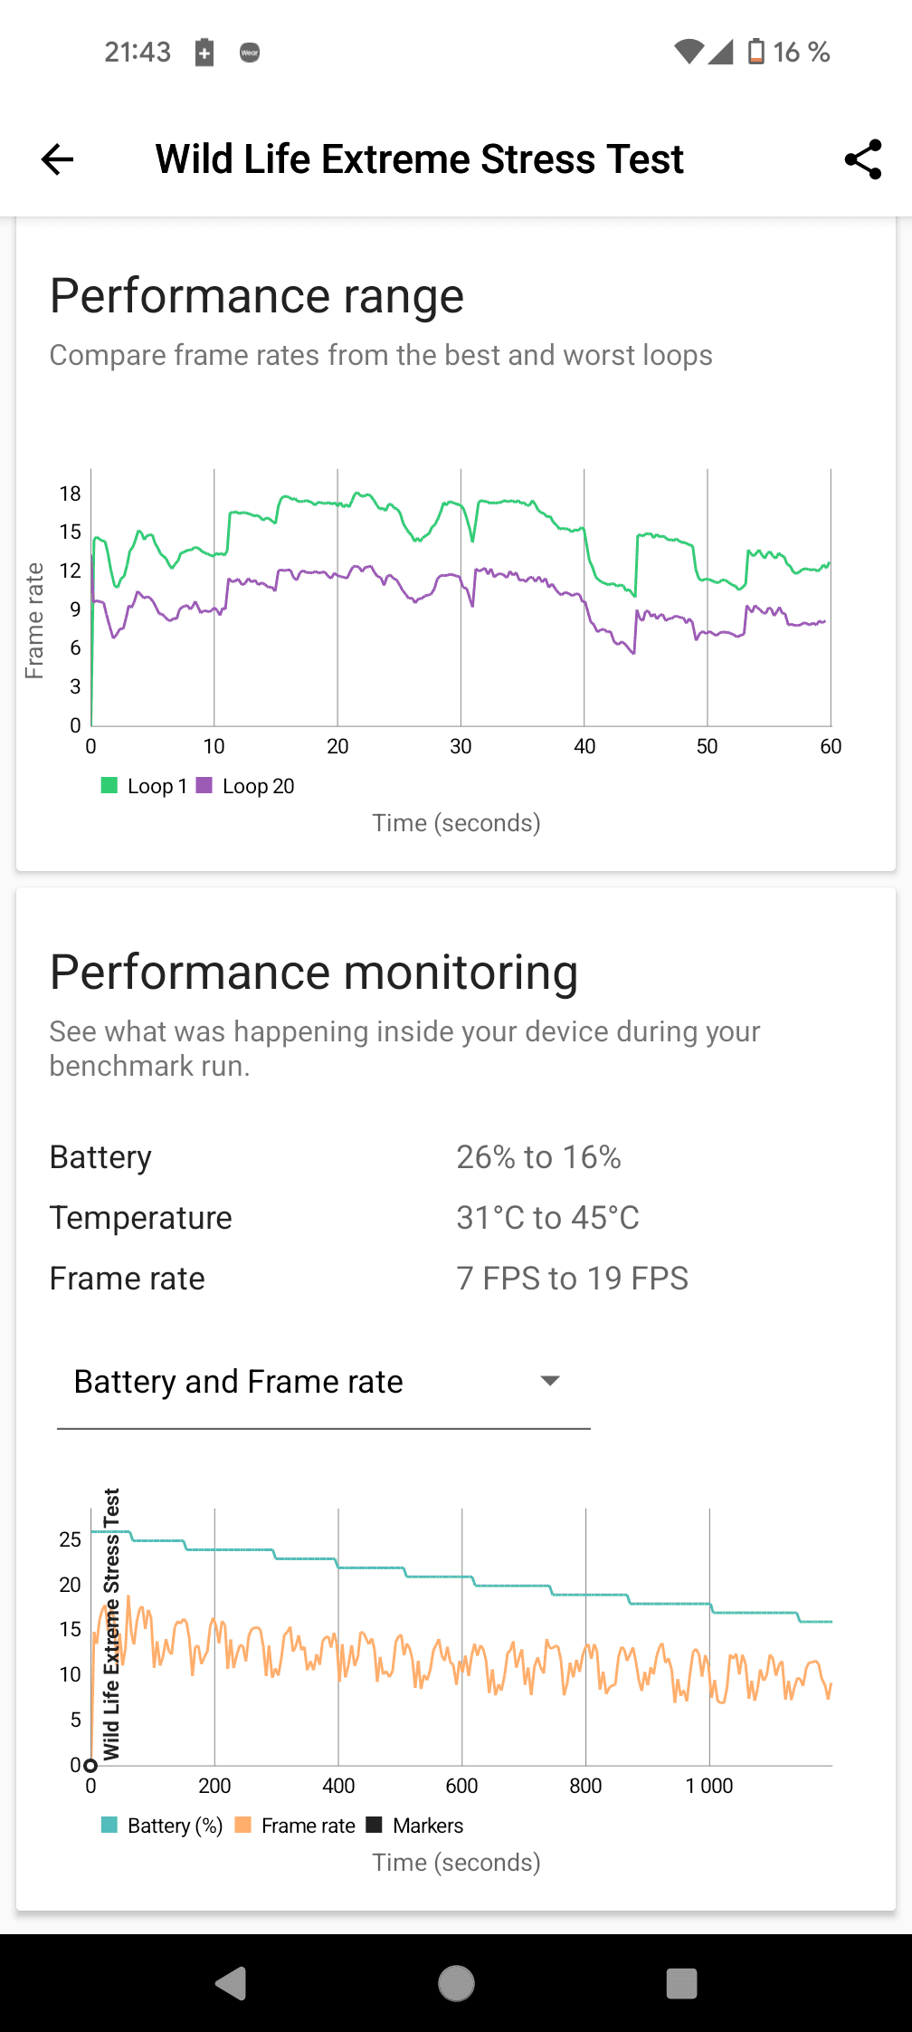Click the Loop 1 green color swatch
This screenshot has width=912, height=2032.
click(x=109, y=785)
